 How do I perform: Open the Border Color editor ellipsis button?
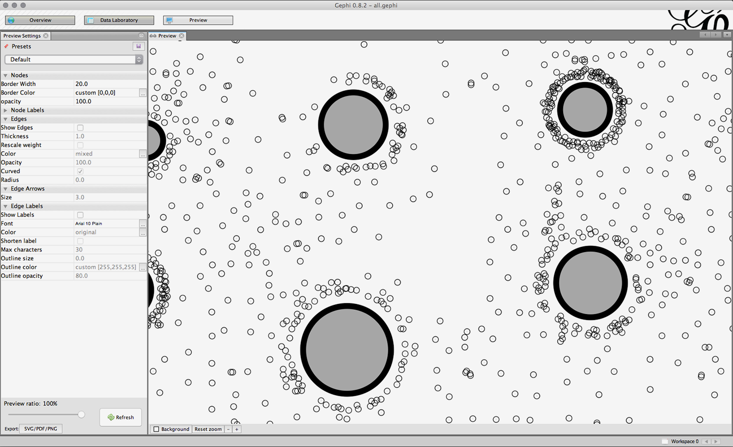point(142,93)
